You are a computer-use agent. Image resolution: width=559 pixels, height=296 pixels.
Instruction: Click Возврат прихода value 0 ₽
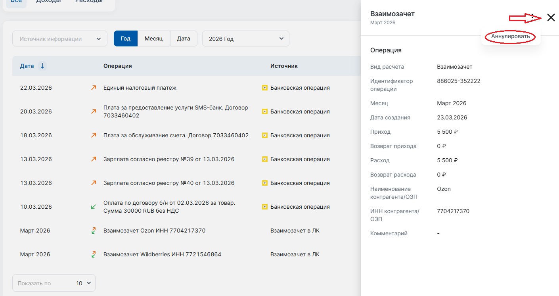tap(441, 146)
